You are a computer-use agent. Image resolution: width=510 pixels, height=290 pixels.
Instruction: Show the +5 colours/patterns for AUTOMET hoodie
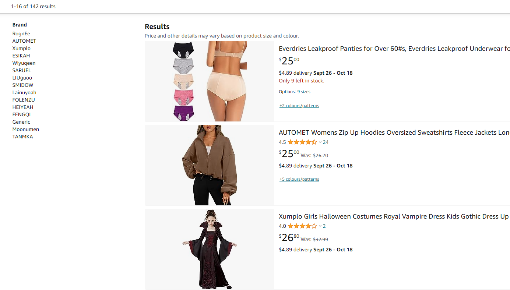tap(299, 179)
